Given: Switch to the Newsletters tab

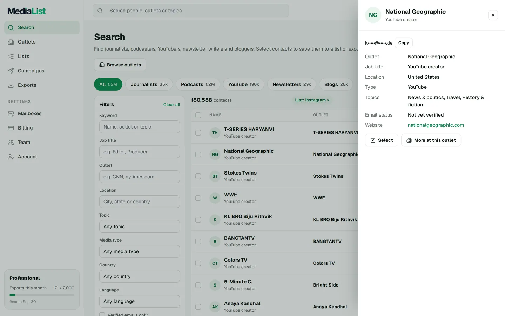Looking at the screenshot, I should 292,84.
